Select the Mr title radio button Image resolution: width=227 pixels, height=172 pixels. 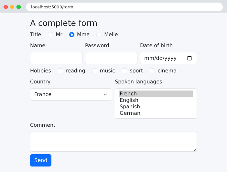(x=50, y=35)
